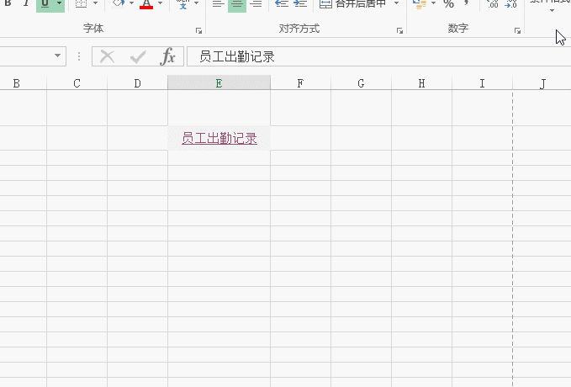
Task: Click the fill color bucket icon
Action: point(118,3)
